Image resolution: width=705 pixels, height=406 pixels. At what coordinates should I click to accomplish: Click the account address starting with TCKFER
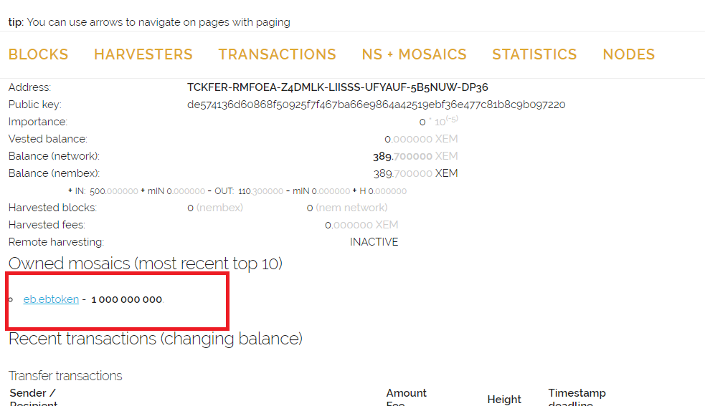(337, 87)
